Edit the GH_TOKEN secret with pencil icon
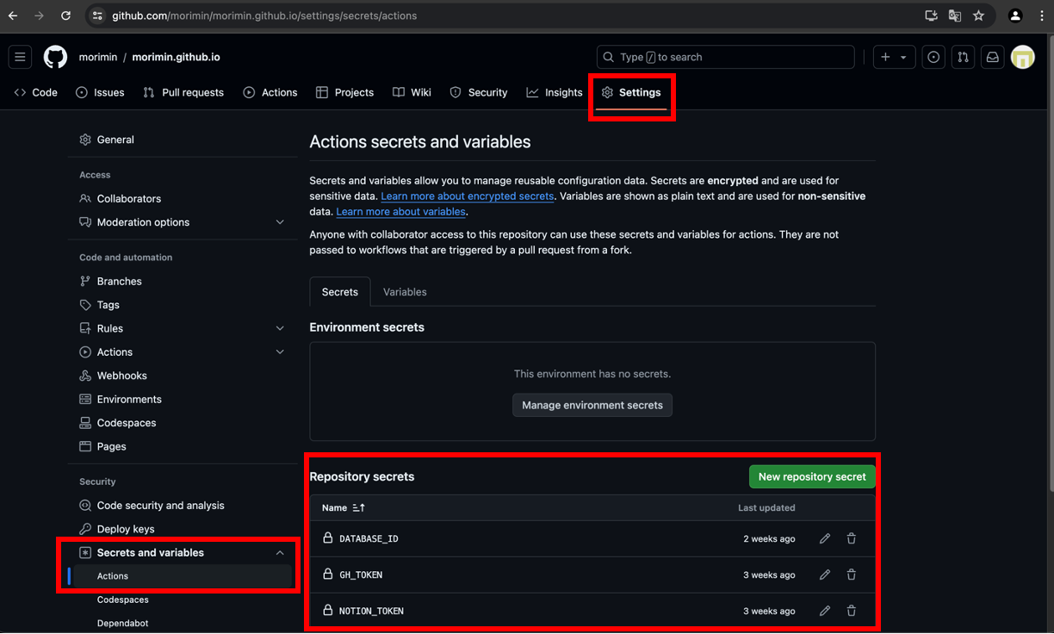Image resolution: width=1054 pixels, height=634 pixels. (x=825, y=575)
